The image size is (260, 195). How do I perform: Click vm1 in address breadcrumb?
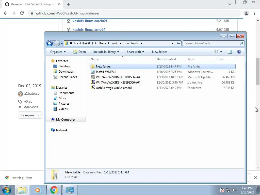(115, 43)
